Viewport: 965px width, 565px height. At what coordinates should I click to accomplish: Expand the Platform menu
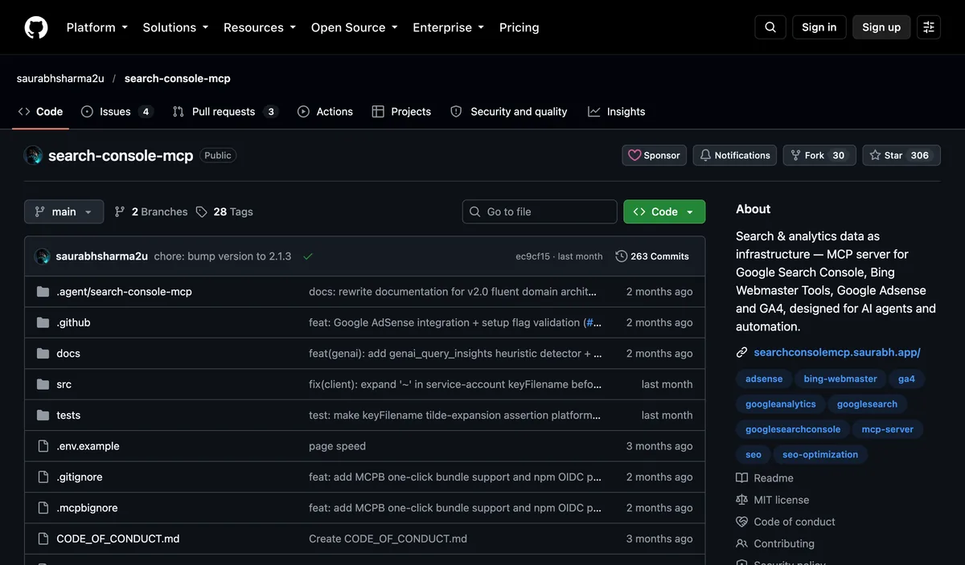(97, 27)
